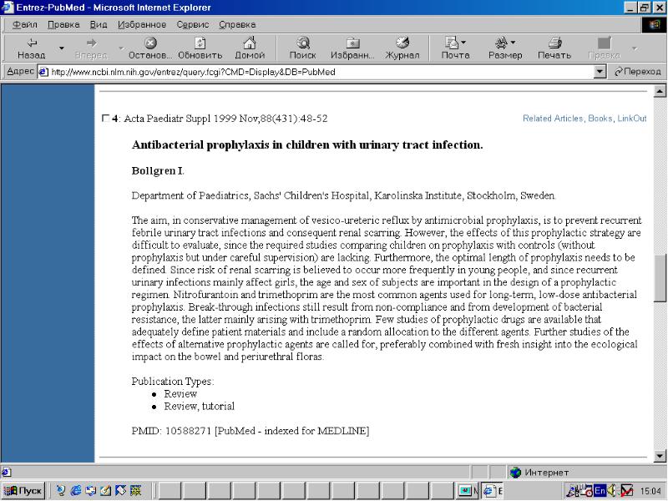Open the LinkOut link
Viewport: 668px width, 501px height.
632,119
